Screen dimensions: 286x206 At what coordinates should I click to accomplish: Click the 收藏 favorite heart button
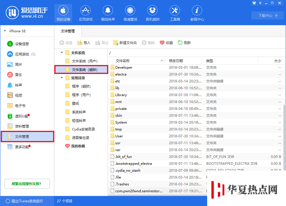click(166, 43)
